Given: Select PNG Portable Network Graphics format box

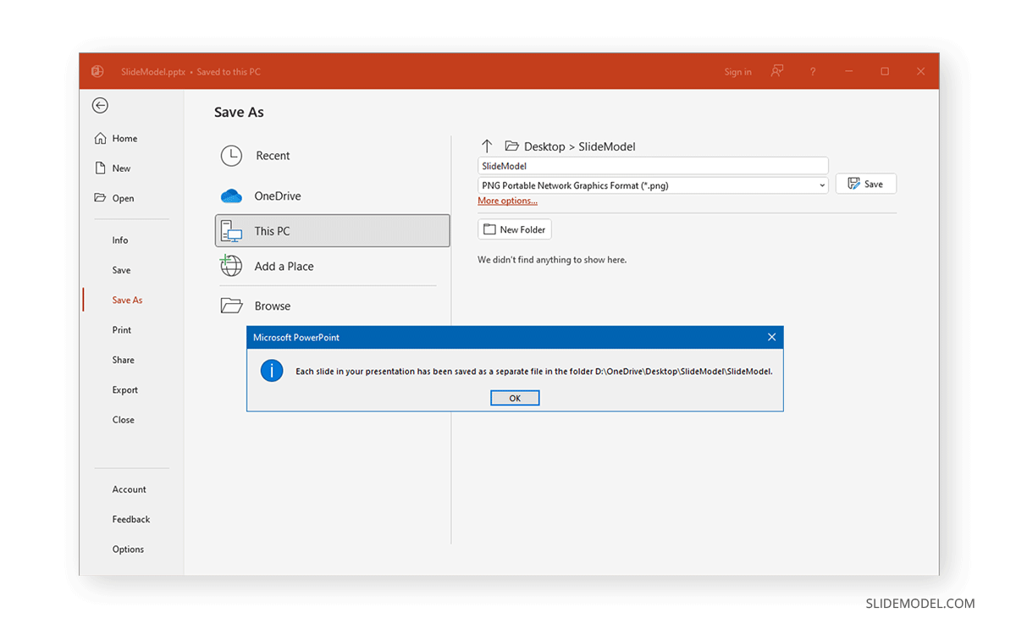Looking at the screenshot, I should click(653, 185).
